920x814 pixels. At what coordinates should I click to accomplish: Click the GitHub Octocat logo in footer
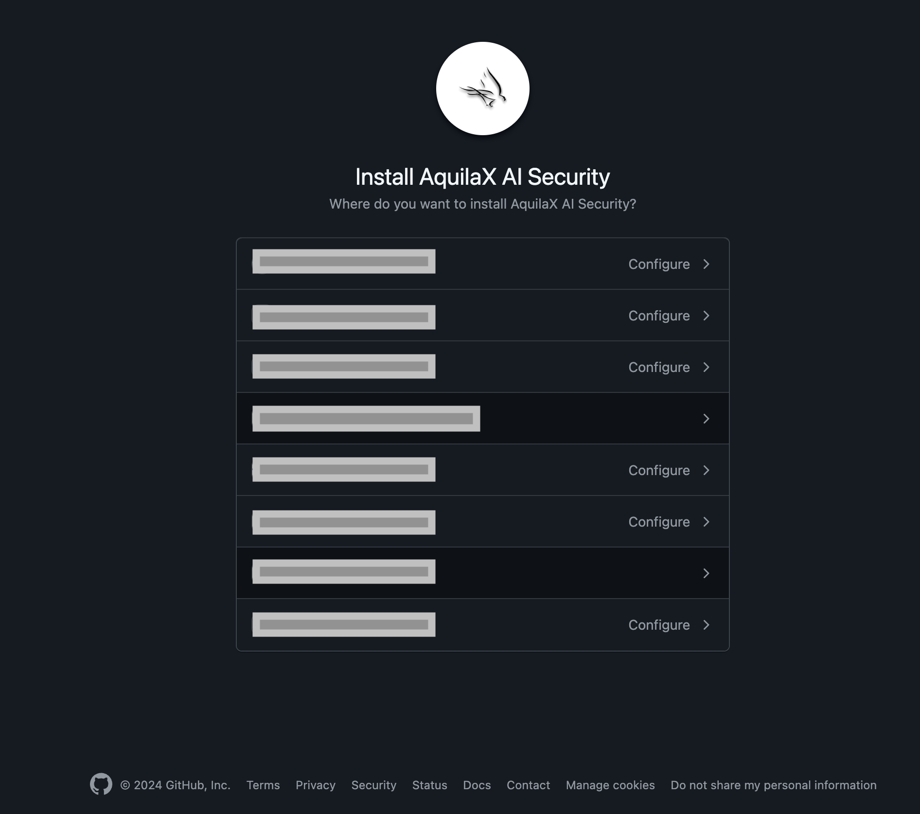(x=101, y=784)
